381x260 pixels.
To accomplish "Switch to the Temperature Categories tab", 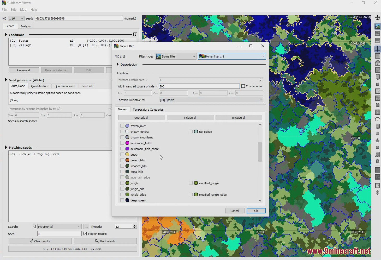I will coord(148,109).
